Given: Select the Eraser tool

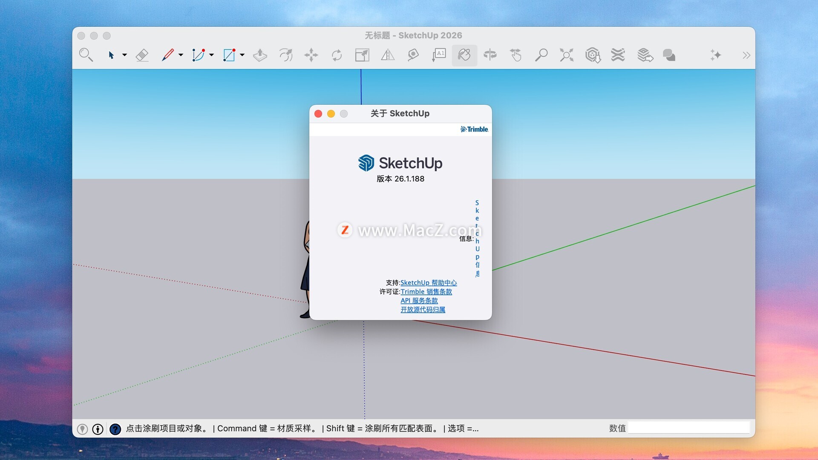Looking at the screenshot, I should click(142, 55).
